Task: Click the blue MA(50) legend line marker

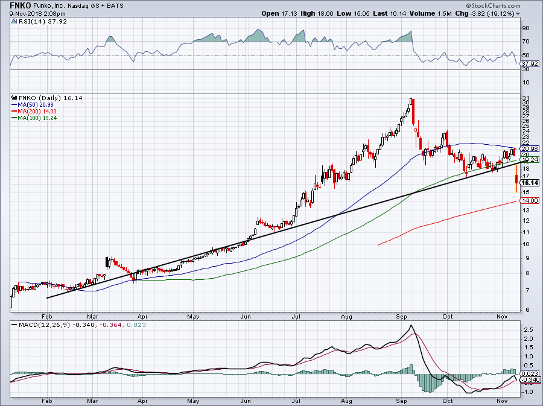Action: tap(14, 104)
